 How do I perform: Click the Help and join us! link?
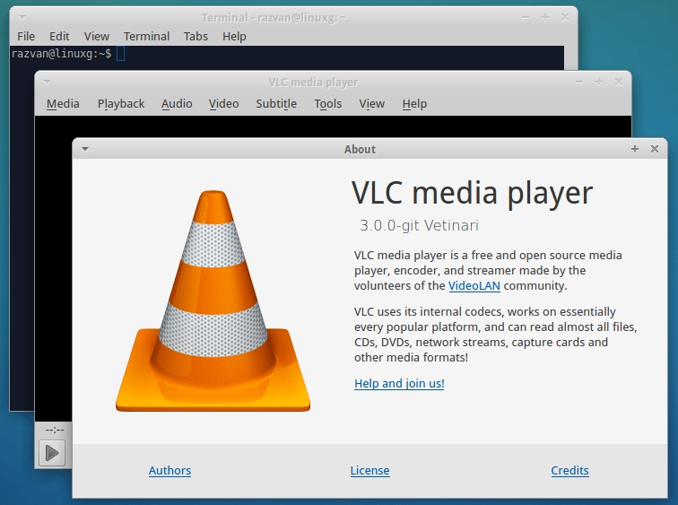point(399,384)
